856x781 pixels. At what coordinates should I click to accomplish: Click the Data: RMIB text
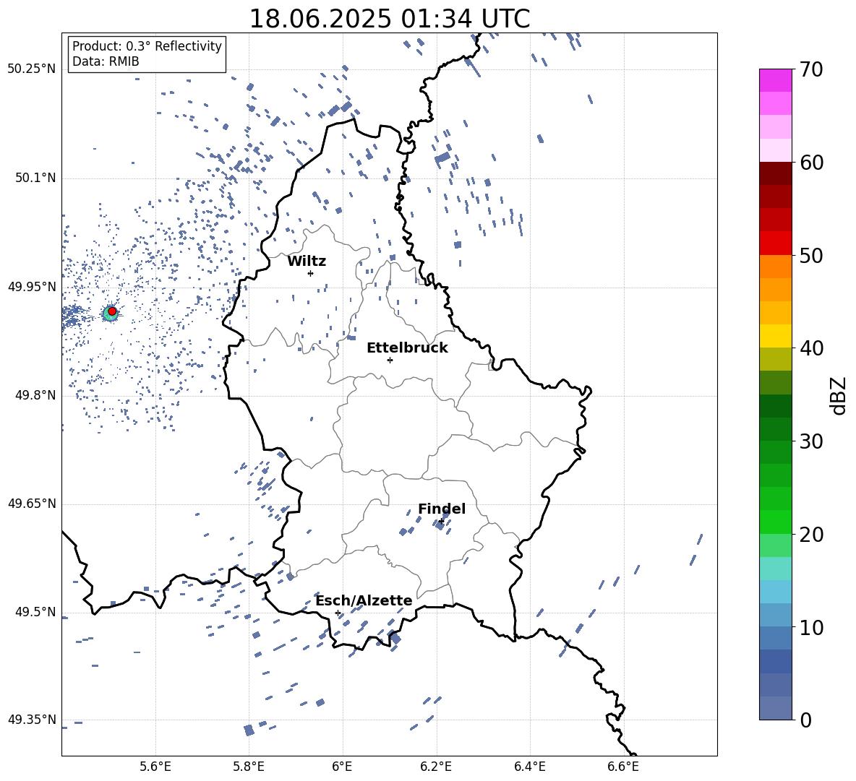point(106,61)
